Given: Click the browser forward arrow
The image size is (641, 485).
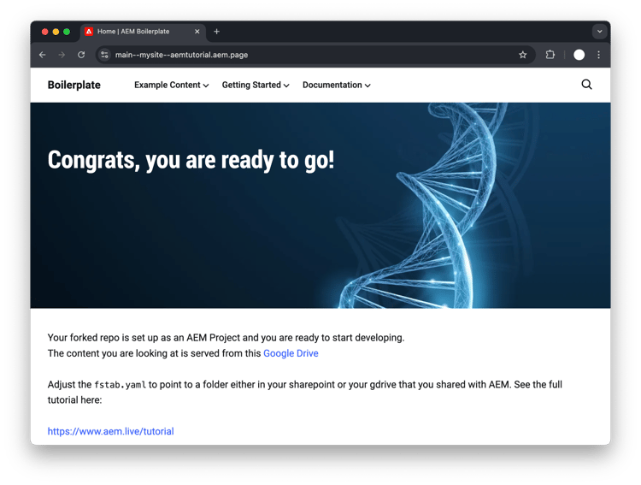Looking at the screenshot, I should (62, 55).
